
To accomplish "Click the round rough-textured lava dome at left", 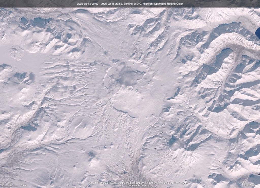I will click(x=17, y=53).
